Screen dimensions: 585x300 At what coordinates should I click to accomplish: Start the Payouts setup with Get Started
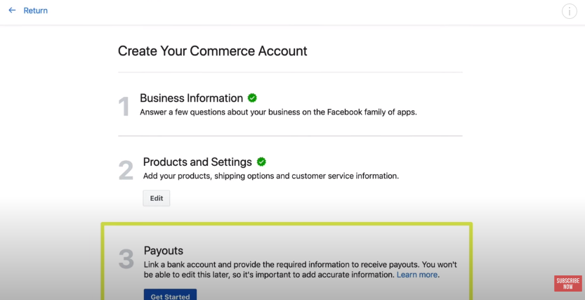pyautogui.click(x=170, y=295)
